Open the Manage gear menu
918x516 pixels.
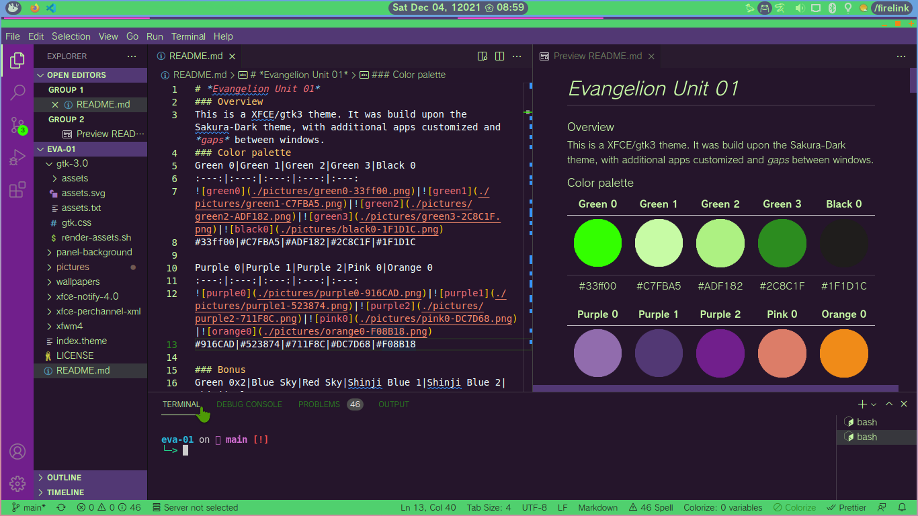pyautogui.click(x=17, y=483)
